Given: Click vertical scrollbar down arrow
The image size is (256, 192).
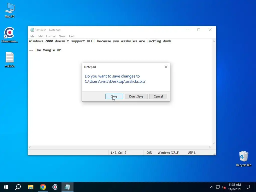Looking at the screenshot, I should click(214, 143).
